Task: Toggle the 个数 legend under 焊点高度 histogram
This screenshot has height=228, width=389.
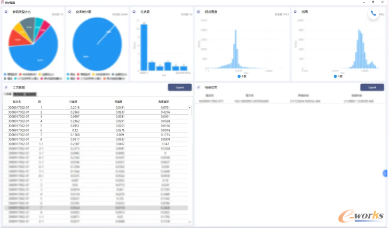Action: click(242, 76)
